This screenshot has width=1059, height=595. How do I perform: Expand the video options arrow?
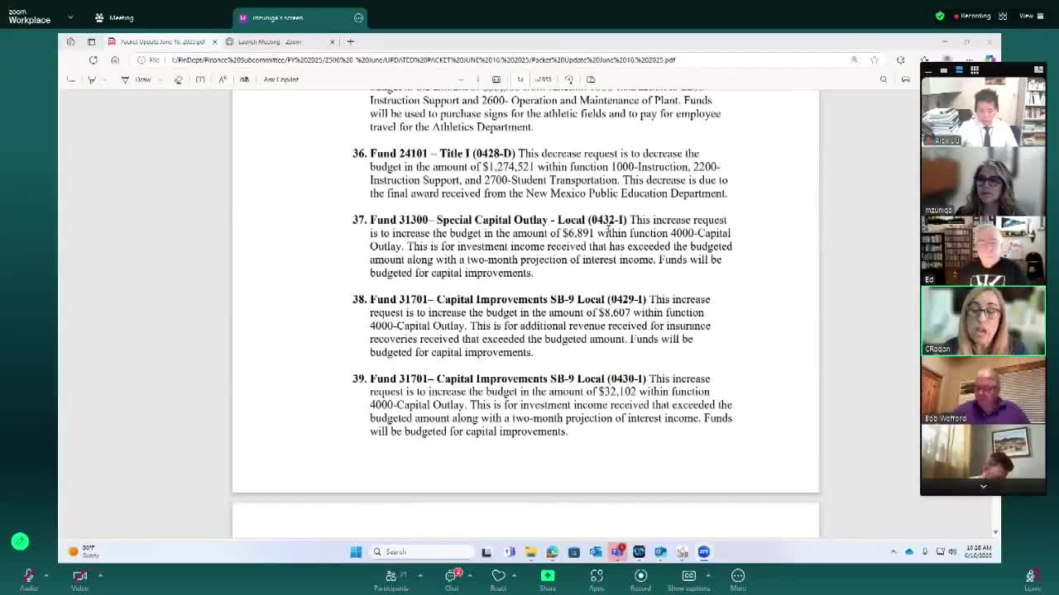coord(100,575)
